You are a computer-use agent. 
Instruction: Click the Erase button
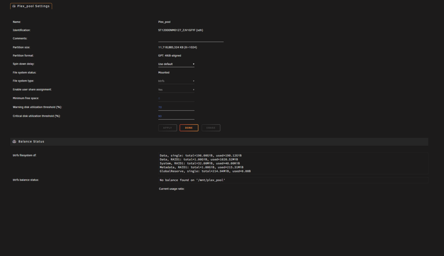pyautogui.click(x=211, y=128)
